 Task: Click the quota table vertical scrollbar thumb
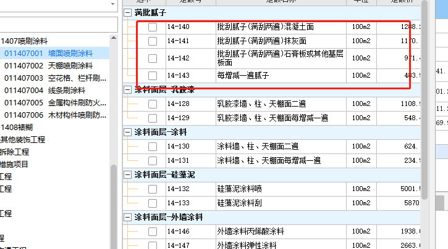tap(425, 100)
